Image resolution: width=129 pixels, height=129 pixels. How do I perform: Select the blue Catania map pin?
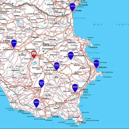[x=72, y=7]
